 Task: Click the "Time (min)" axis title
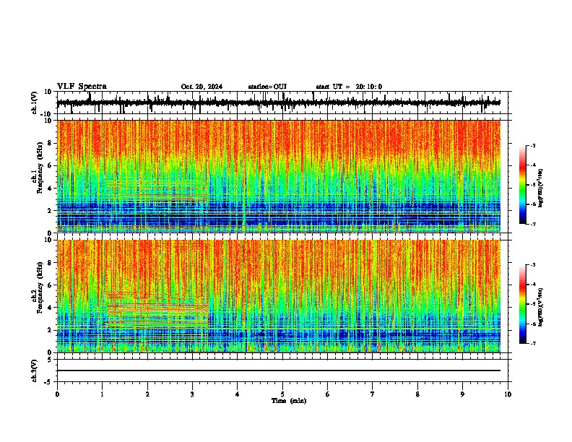coord(289,401)
